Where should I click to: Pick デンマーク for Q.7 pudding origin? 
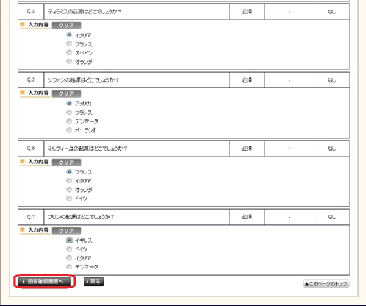[x=70, y=267]
